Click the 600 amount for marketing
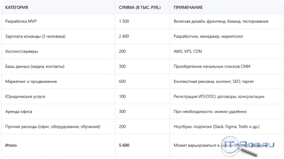Viewport: 284px width, 159px height. [x=122, y=82]
